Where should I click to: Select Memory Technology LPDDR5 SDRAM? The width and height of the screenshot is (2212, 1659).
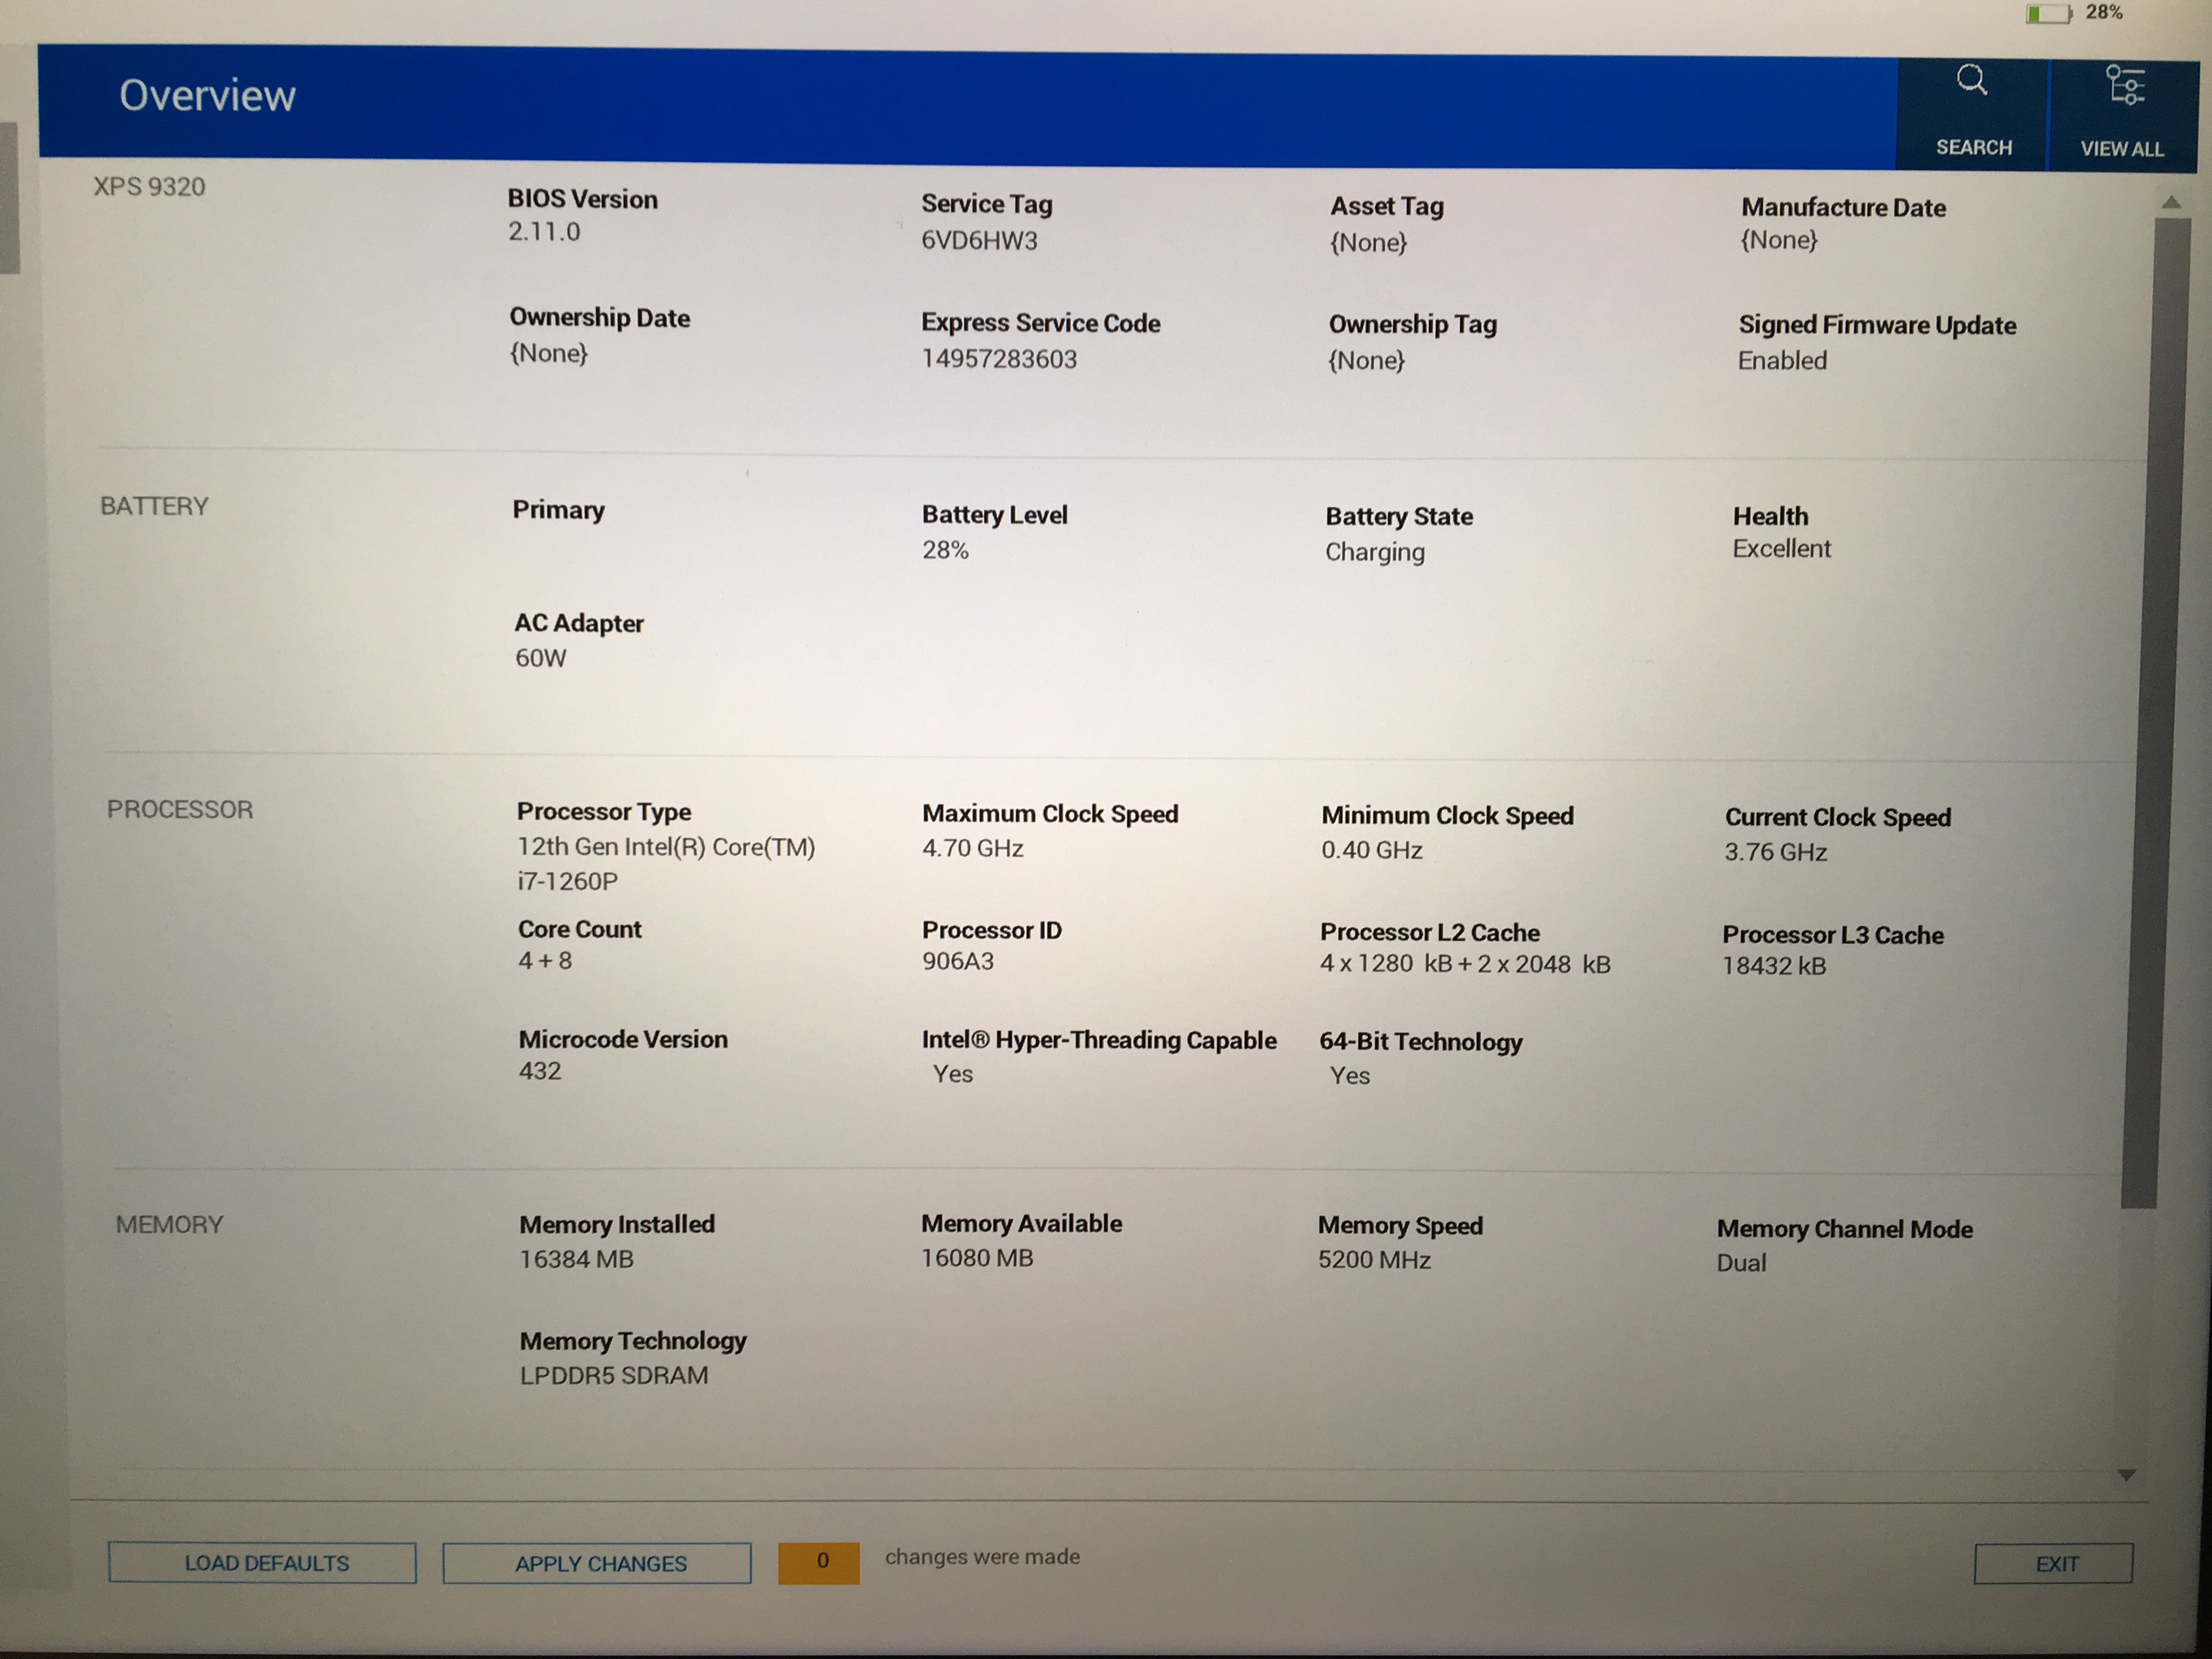click(613, 1376)
